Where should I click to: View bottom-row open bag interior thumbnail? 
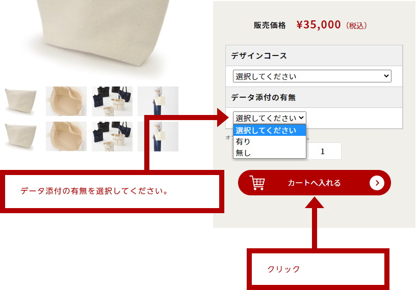66,136
